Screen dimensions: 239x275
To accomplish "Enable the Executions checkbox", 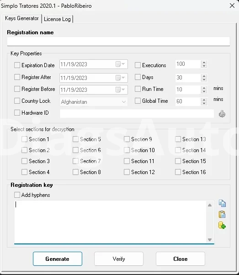I will pos(138,65).
